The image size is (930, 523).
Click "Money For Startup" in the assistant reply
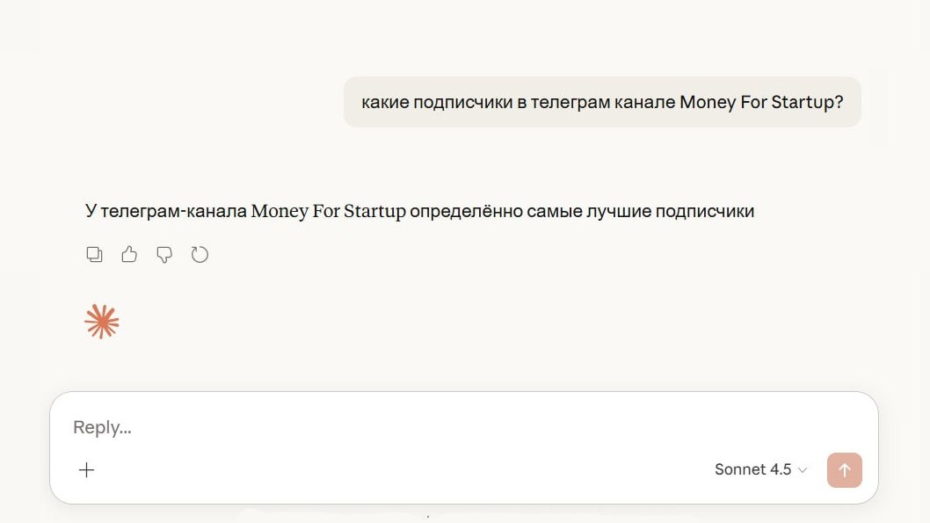(x=329, y=211)
